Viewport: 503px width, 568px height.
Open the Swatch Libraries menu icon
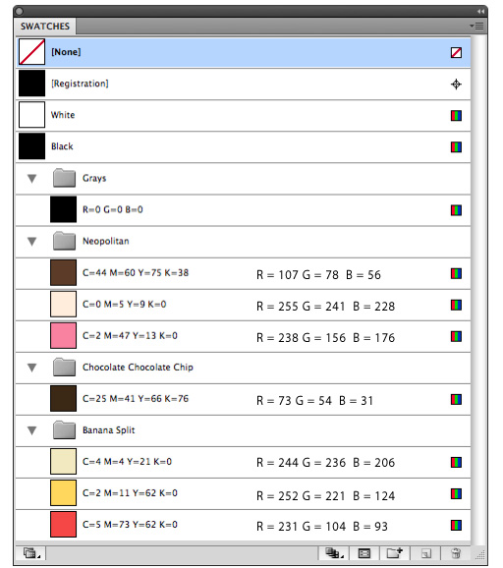click(x=31, y=553)
